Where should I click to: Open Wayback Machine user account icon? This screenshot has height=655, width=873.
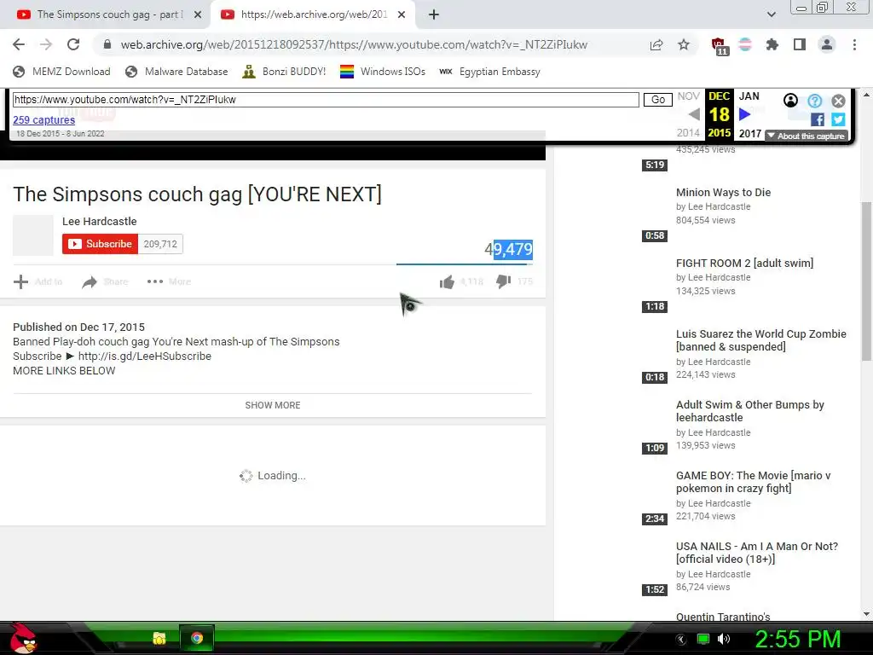[790, 101]
